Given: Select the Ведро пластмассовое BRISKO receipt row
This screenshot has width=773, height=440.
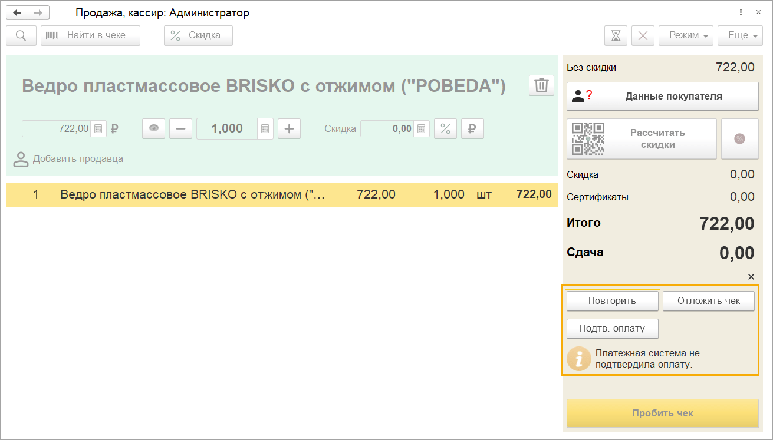Looking at the screenshot, I should (282, 195).
